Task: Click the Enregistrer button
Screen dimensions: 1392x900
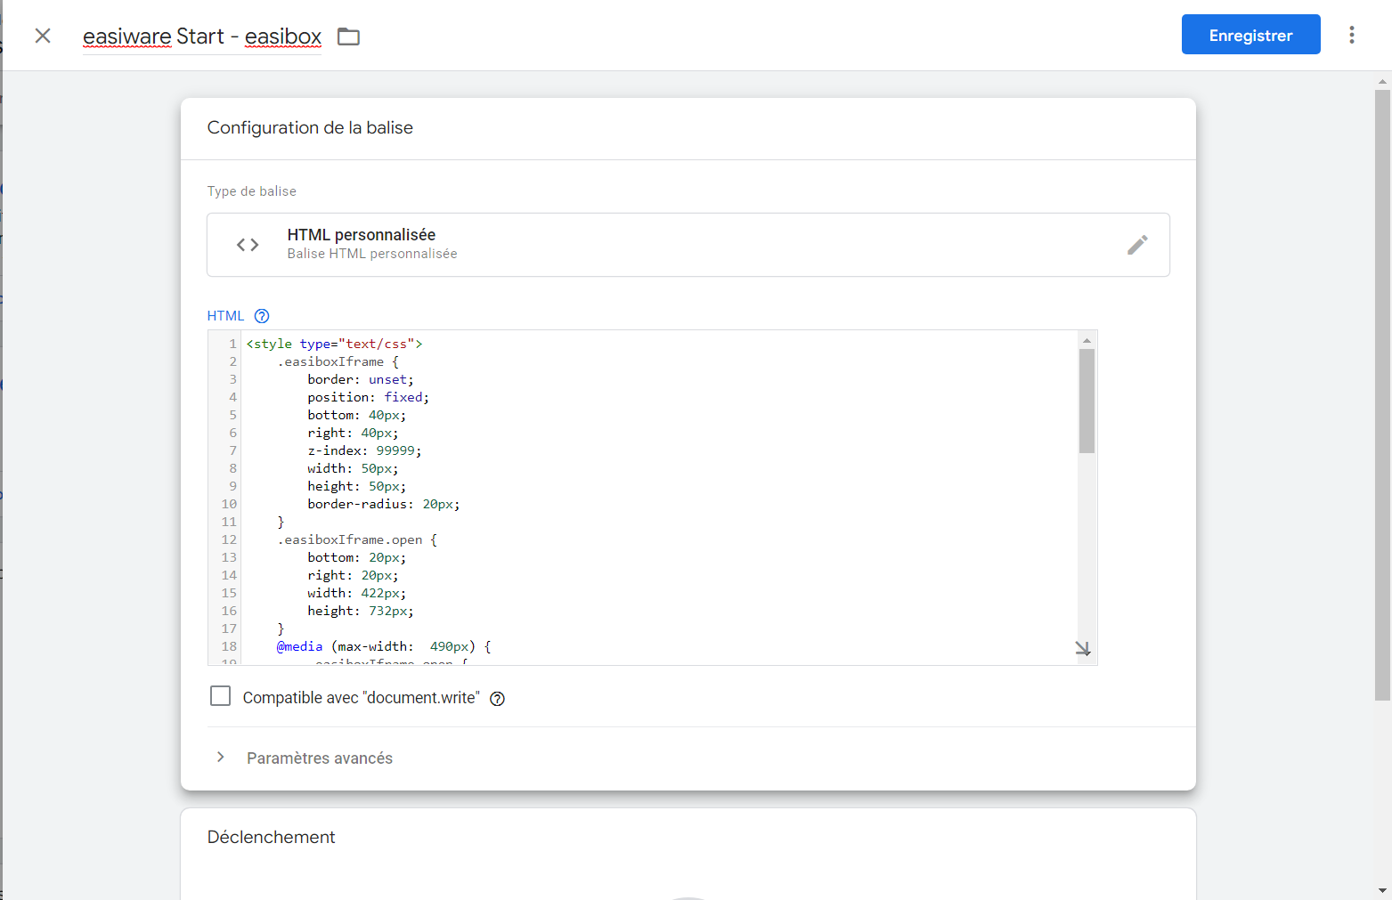Action: tap(1250, 35)
